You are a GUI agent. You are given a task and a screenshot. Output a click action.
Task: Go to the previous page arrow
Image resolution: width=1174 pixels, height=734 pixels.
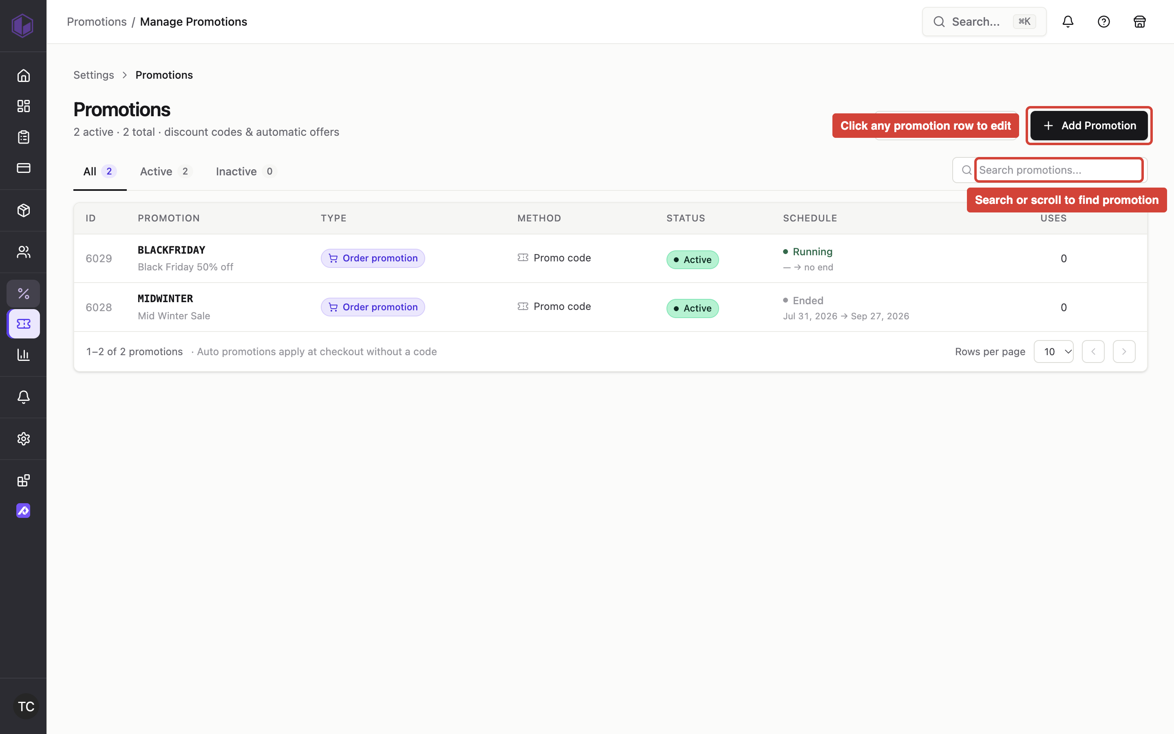(x=1093, y=352)
